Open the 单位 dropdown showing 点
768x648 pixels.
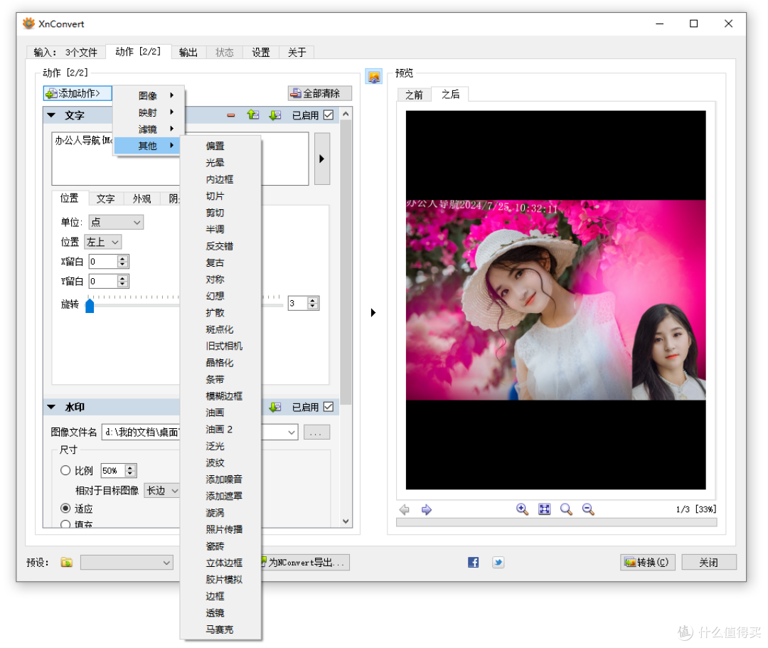(116, 223)
